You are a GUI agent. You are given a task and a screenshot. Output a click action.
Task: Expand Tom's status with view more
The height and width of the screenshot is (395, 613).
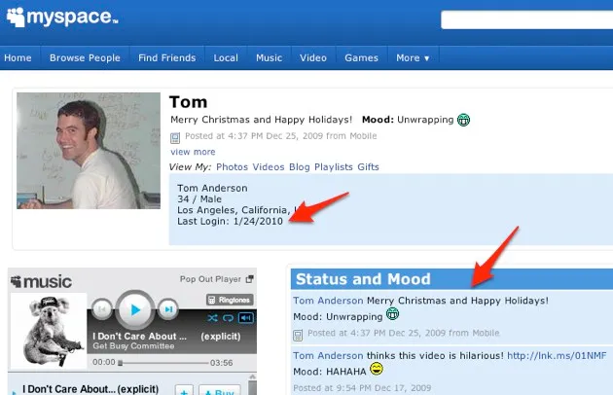click(x=193, y=152)
